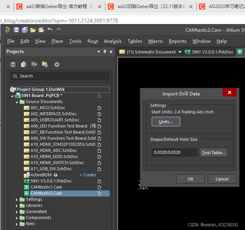Click the Open Project icon in top toolbar
245x230 pixels.
[42, 30]
